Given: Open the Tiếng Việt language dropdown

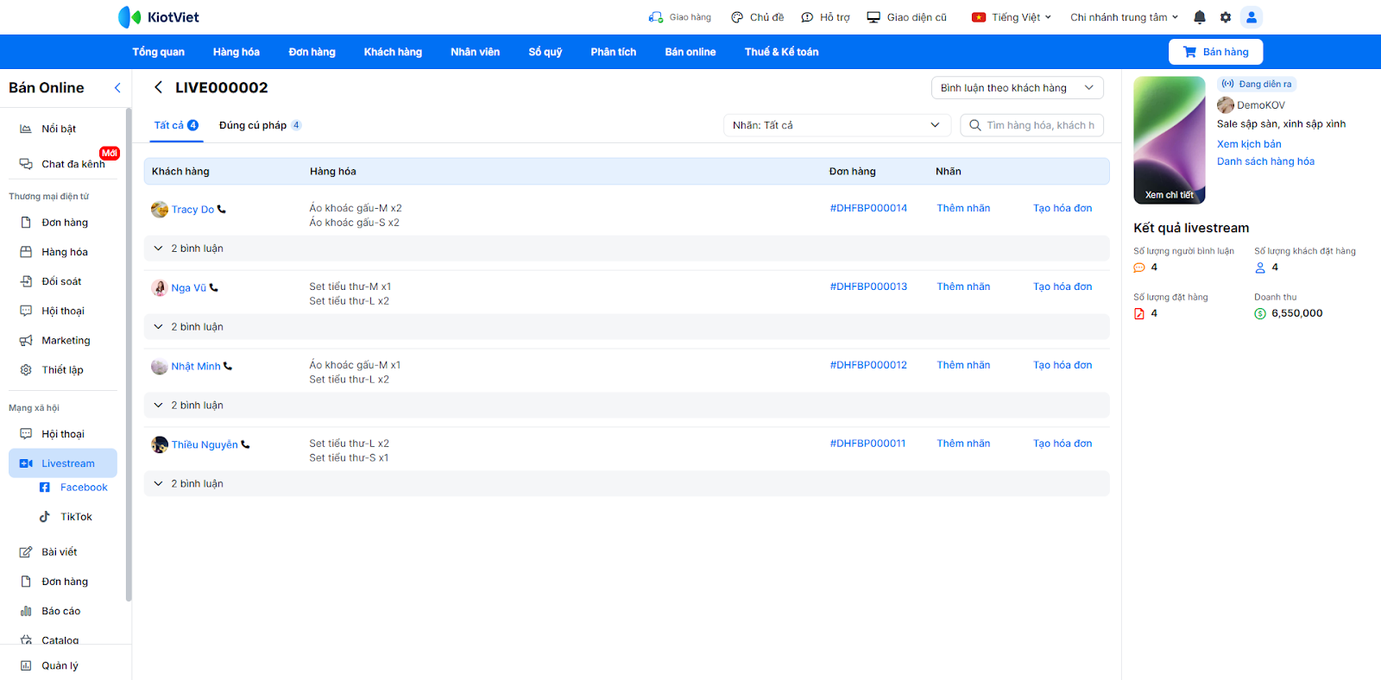Looking at the screenshot, I should pyautogui.click(x=1012, y=17).
